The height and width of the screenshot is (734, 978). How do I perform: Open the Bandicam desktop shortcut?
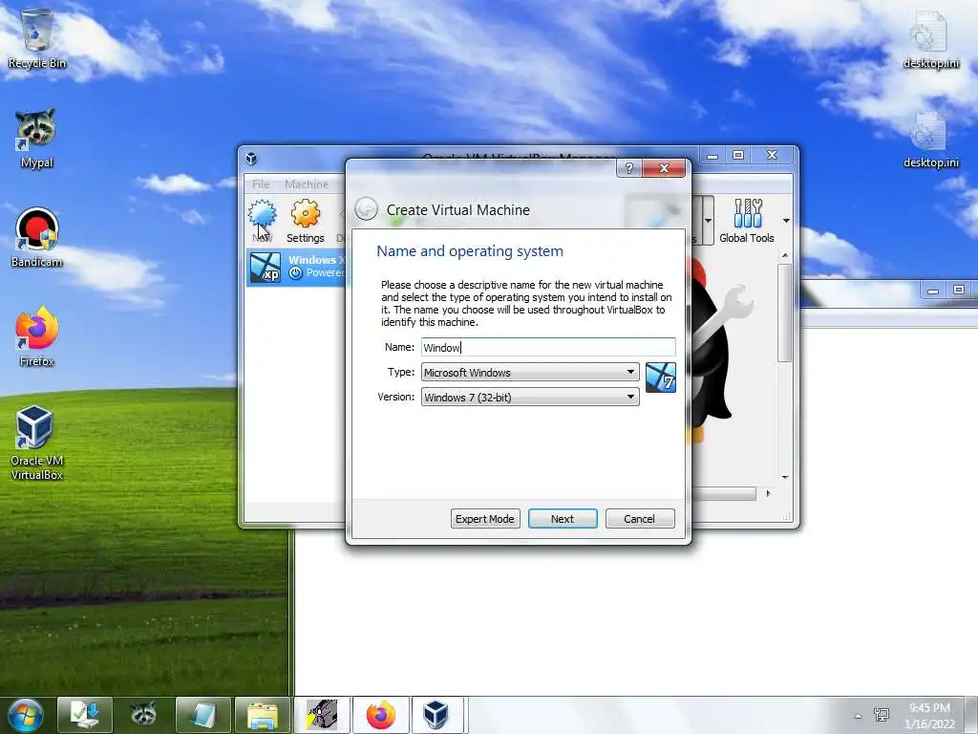click(x=37, y=237)
